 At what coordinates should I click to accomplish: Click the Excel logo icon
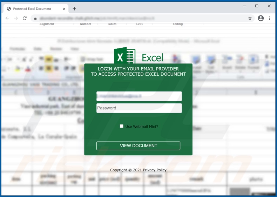[x=125, y=56]
